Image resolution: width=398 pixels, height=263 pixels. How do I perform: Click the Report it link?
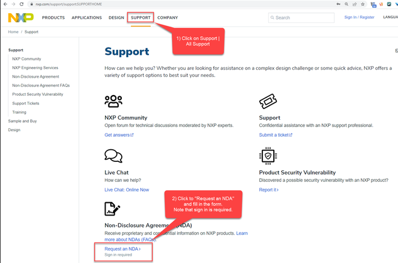[269, 190]
